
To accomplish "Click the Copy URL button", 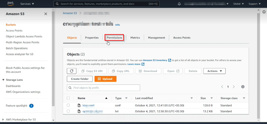I will (x=121, y=71).
